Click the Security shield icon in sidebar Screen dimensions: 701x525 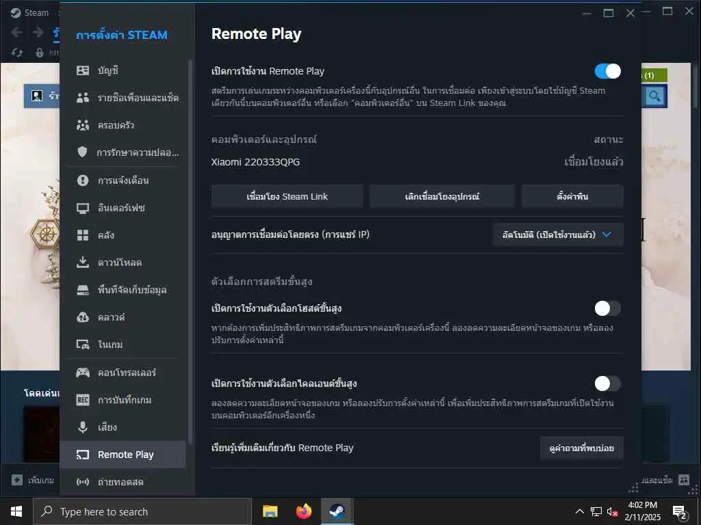(x=83, y=152)
